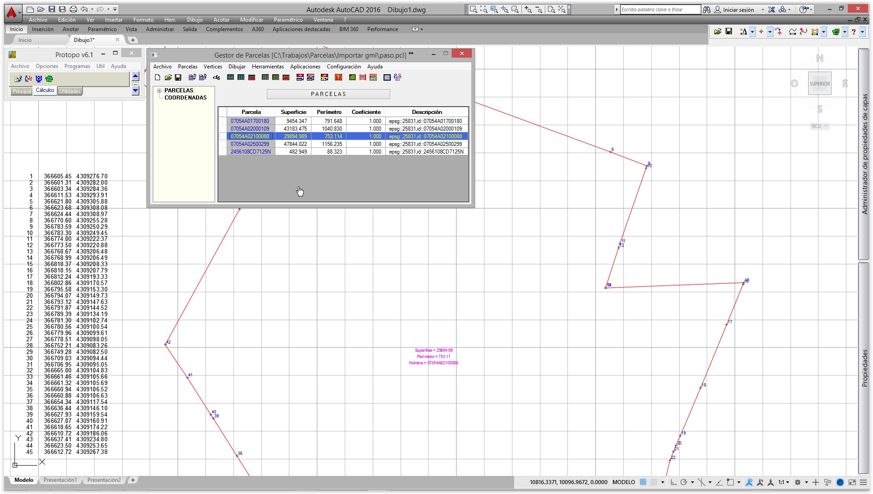Click the binoculars search icon
This screenshot has width=873, height=494.
(x=707, y=9)
